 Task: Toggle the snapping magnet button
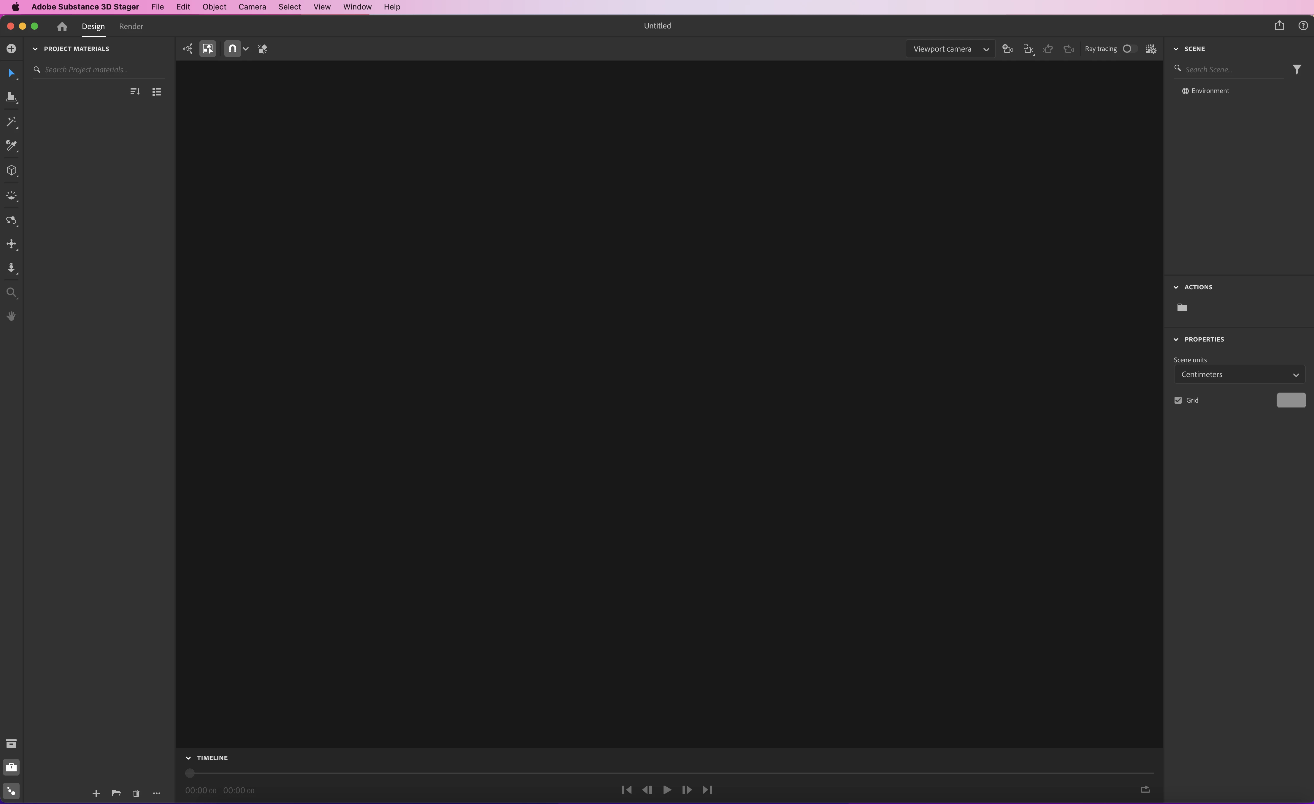233,49
